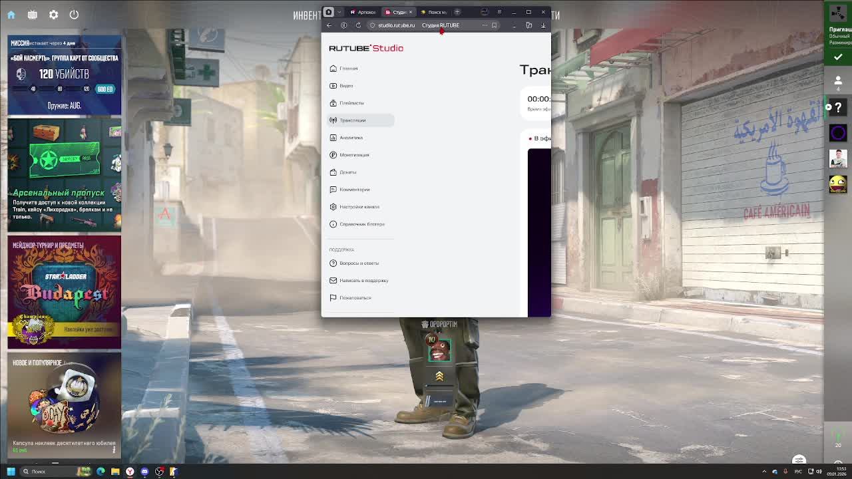Open a new browser tab
852x479 pixels.
coord(457,12)
